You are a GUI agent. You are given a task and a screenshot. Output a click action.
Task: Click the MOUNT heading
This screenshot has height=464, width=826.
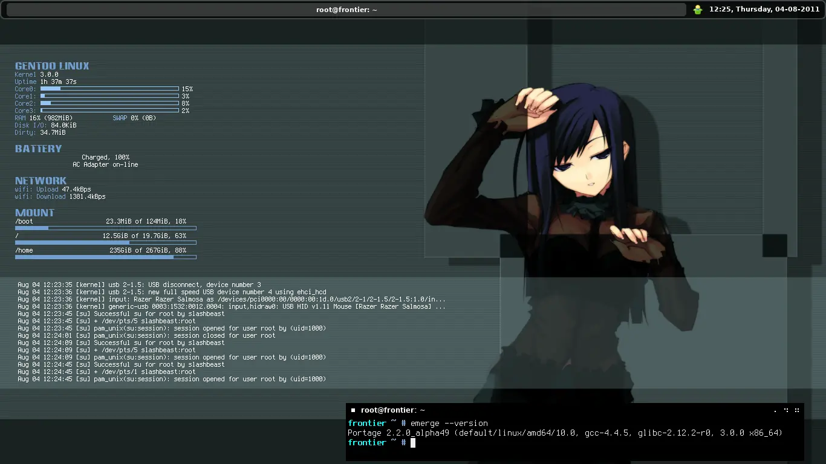coord(35,213)
